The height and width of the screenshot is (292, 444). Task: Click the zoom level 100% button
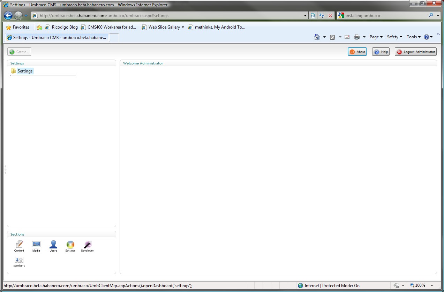click(x=417, y=285)
